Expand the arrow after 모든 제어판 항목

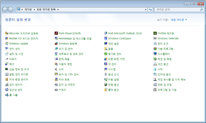point(58,9)
